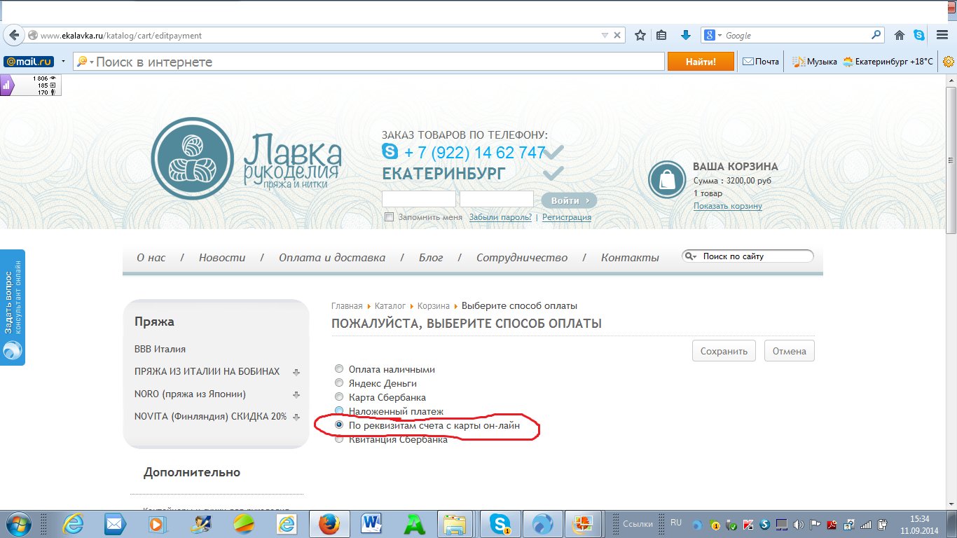This screenshot has width=957, height=538.
Task: Select Наложенный платеж payment option
Action: click(x=339, y=411)
